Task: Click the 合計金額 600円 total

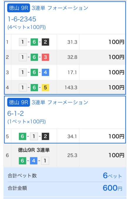Action: coord(65,188)
